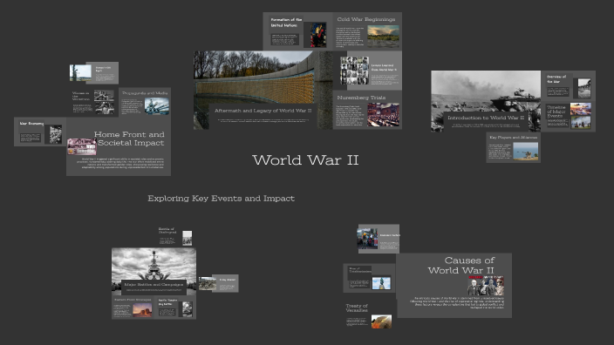Open the 'Causes of World War II' heading
614x345 pixels.
click(x=460, y=265)
